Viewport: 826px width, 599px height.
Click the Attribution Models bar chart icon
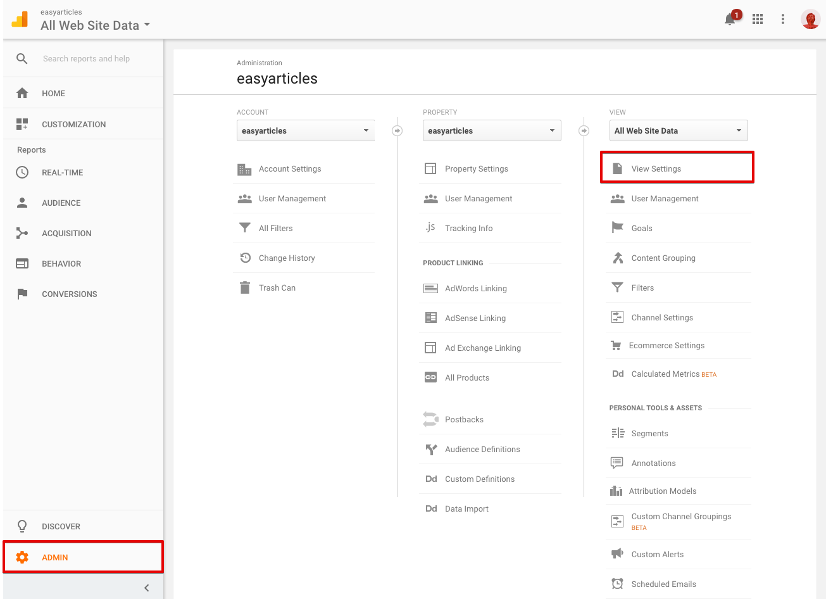click(x=616, y=491)
